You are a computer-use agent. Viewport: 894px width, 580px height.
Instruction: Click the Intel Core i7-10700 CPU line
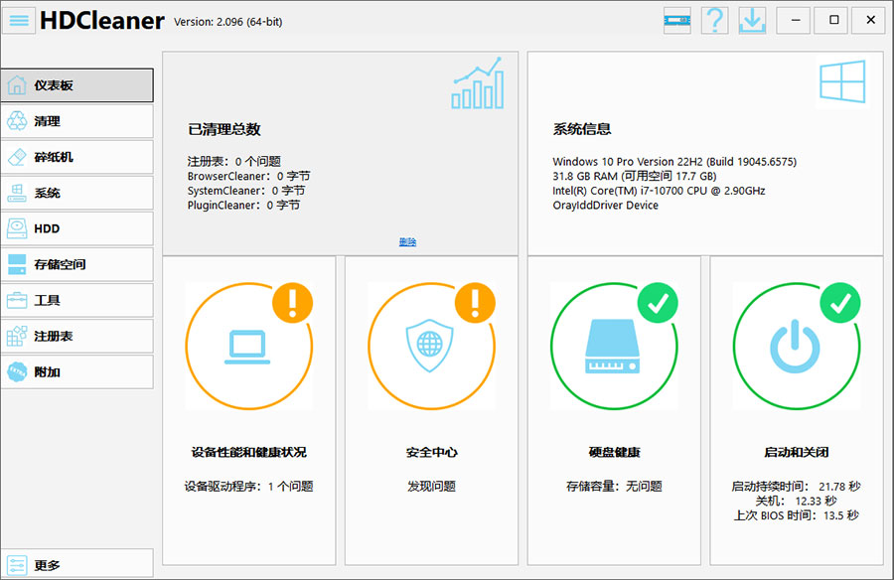(x=659, y=191)
